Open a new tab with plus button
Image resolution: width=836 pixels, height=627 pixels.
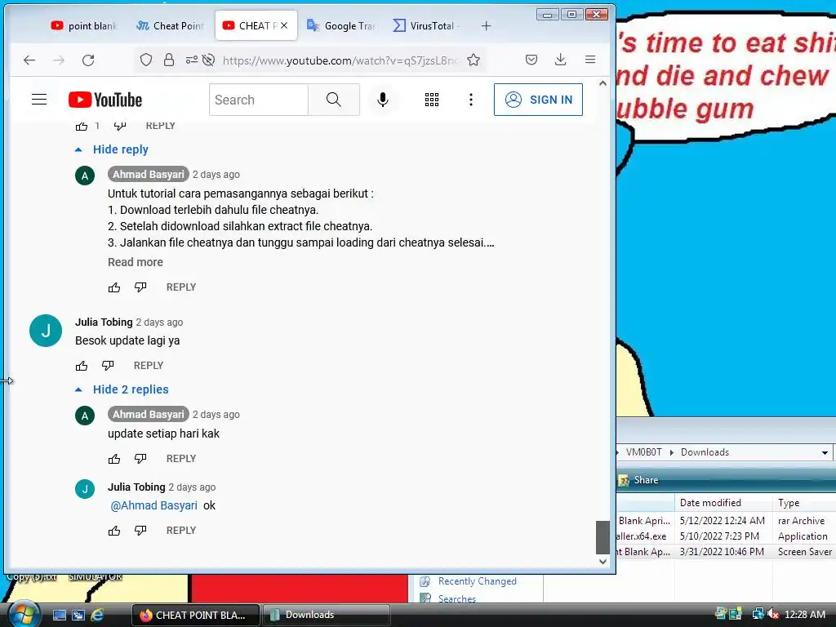486,25
